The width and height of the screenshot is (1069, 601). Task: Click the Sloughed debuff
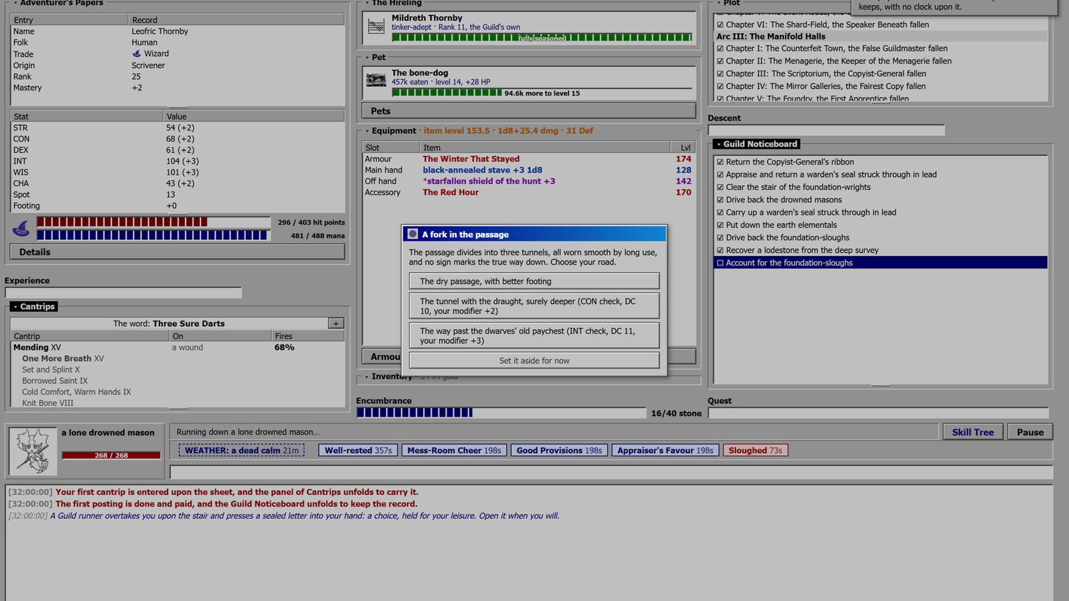[x=756, y=450]
